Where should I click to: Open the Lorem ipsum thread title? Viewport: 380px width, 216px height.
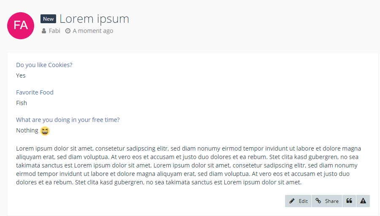pos(94,19)
